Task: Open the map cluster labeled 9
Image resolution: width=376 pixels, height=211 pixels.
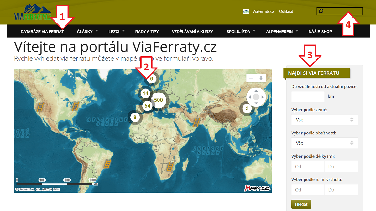Action: (x=135, y=117)
